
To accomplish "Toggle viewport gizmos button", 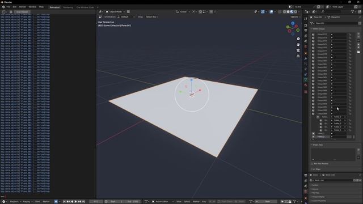I will (263, 12).
